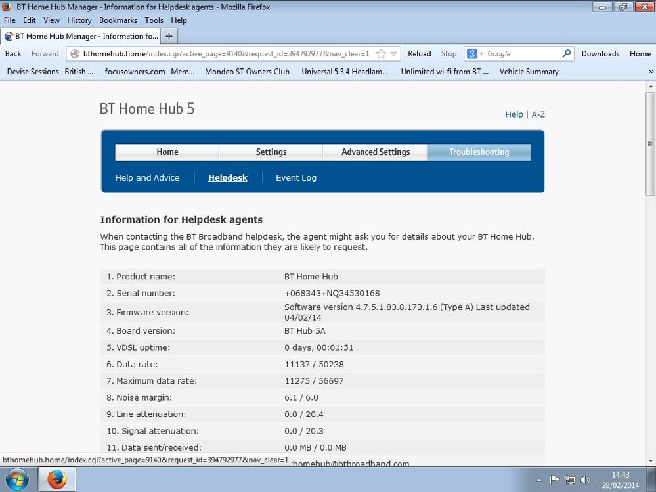The image size is (656, 492).
Task: Click the Action Center flag icon
Action: coord(554,480)
